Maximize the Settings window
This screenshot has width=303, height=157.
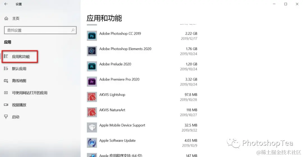[286, 4]
